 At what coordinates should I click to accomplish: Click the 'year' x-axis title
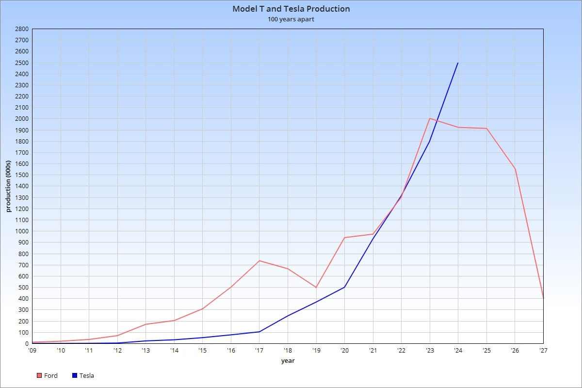[x=288, y=360]
